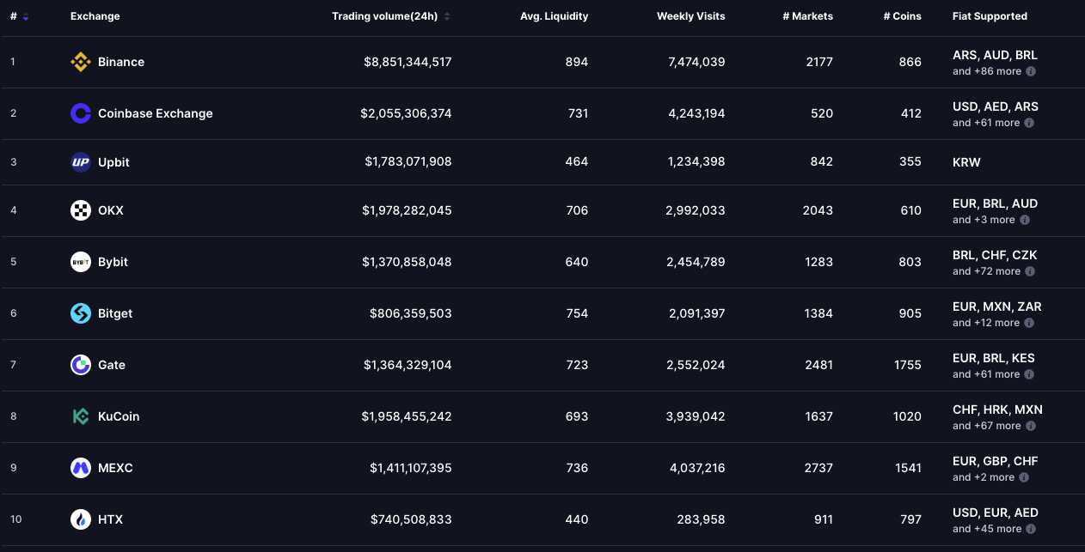The image size is (1085, 552).
Task: Click the Coinbase Exchange logo icon
Action: [x=81, y=113]
